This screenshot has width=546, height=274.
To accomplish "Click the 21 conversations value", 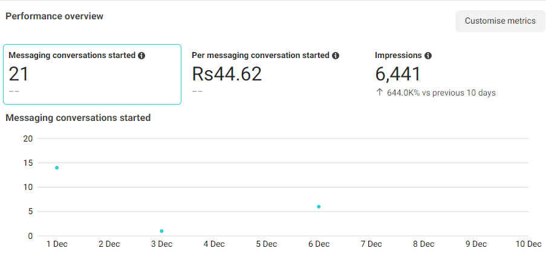I will pyautogui.click(x=19, y=74).
